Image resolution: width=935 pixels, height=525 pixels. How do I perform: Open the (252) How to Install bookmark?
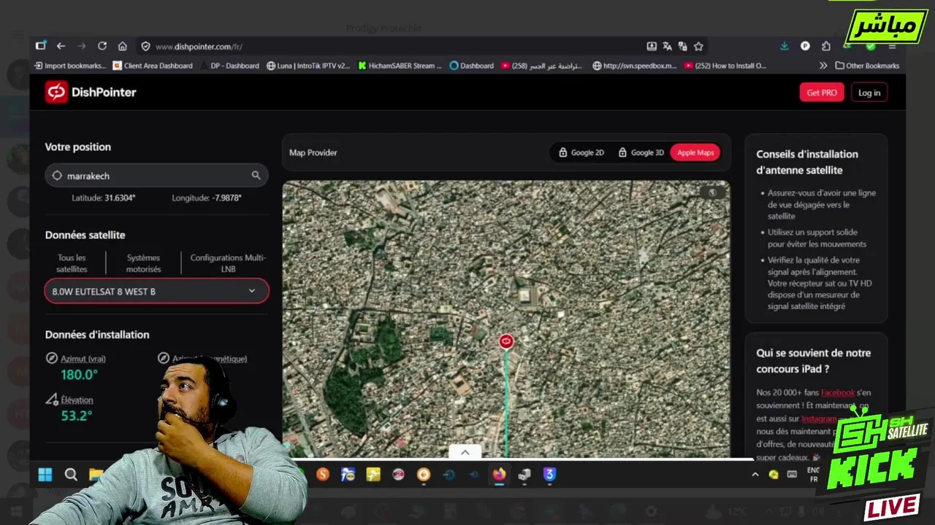coord(725,66)
